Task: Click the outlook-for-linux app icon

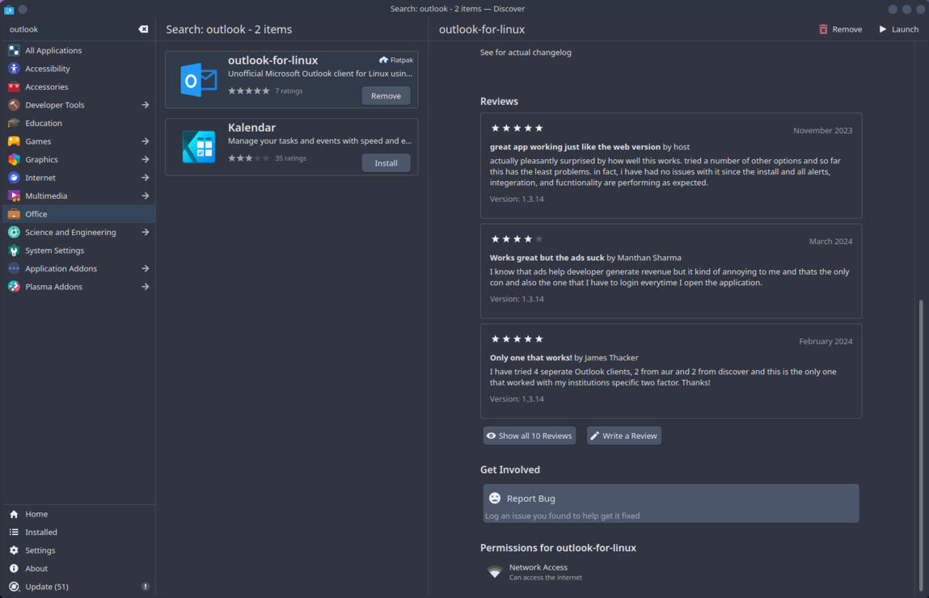Action: coord(198,80)
